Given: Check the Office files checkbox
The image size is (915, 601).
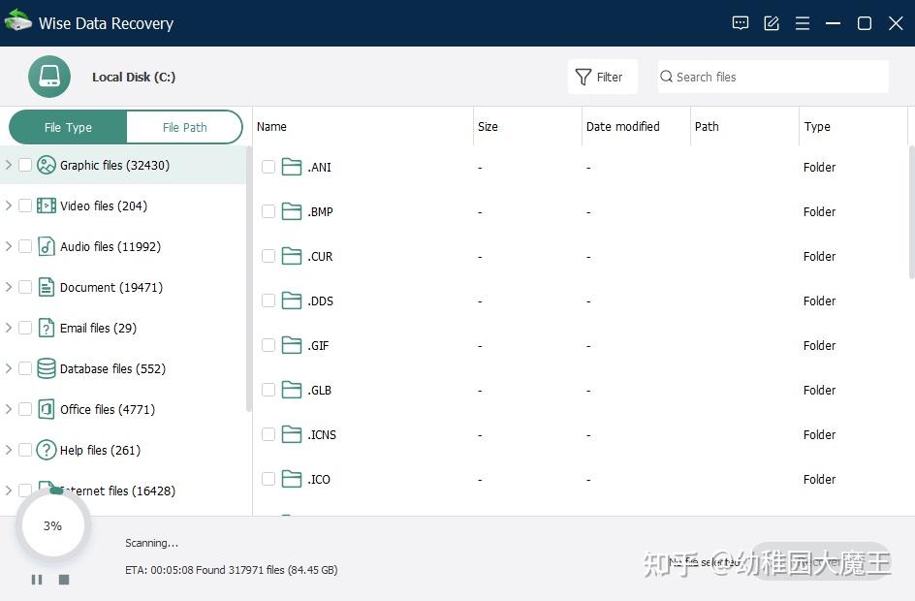Looking at the screenshot, I should 24,410.
